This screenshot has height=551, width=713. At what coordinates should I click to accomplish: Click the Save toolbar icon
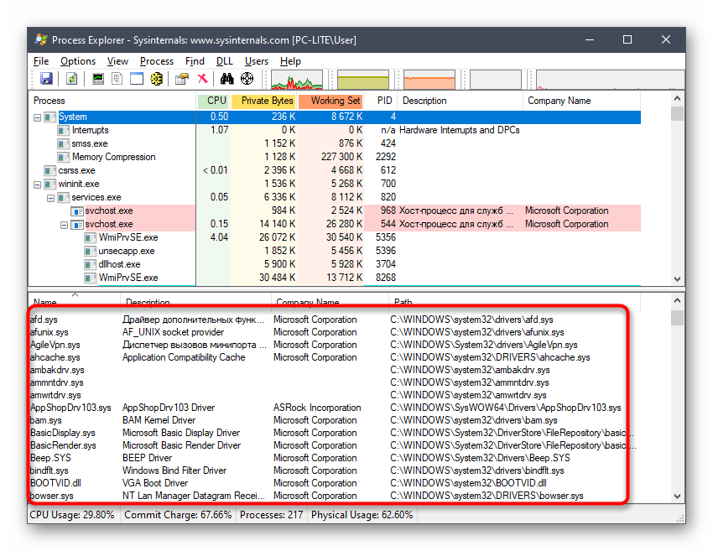click(x=46, y=79)
